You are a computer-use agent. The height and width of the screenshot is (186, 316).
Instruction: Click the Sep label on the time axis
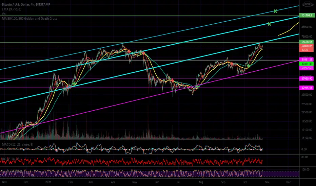click(x=223, y=182)
